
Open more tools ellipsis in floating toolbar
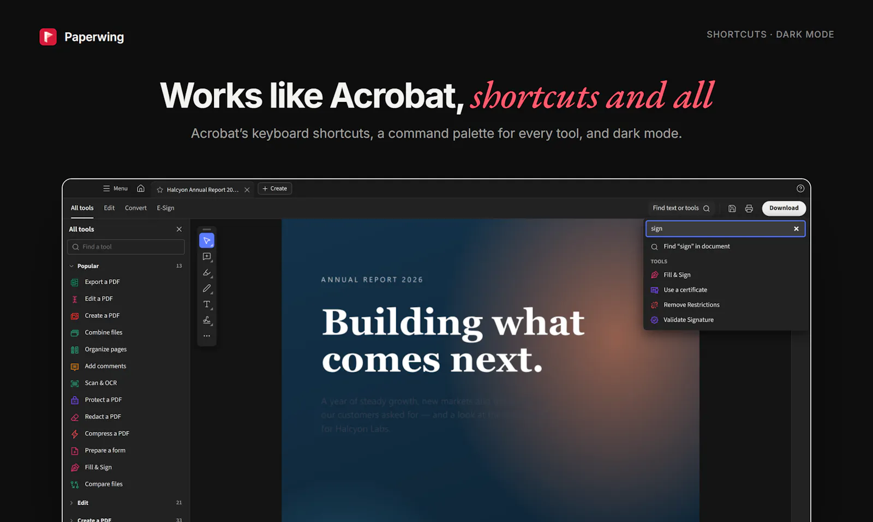pos(207,336)
